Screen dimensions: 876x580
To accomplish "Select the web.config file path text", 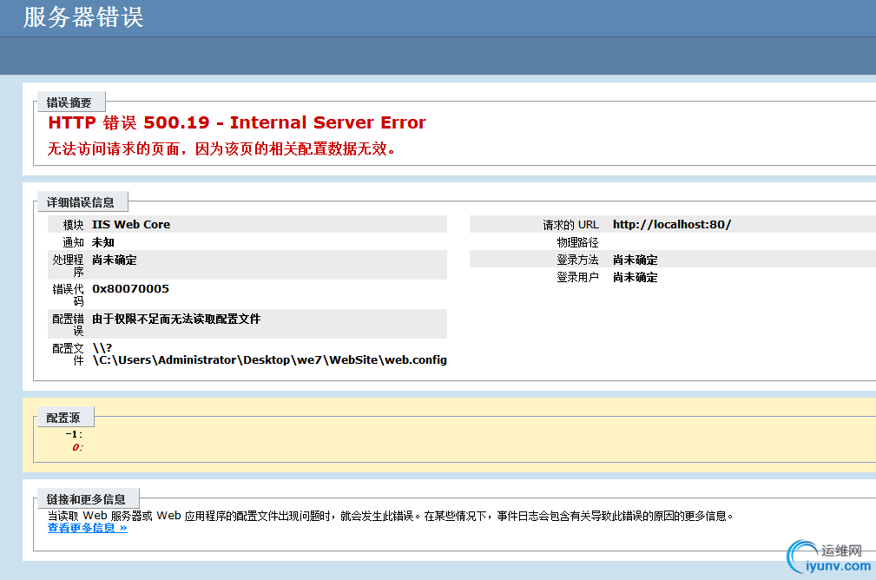I will coord(270,354).
